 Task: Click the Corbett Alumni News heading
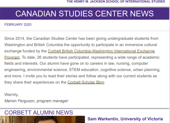[x=39, y=112]
